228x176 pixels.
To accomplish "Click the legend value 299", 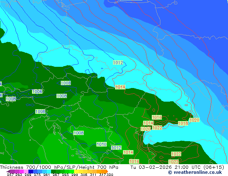I will pyautogui.click(x=74, y=175).
